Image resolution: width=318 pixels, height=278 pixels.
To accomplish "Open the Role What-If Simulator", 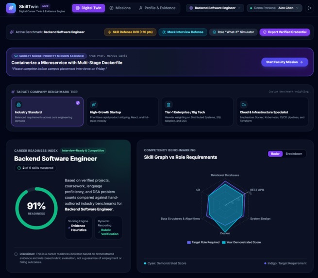I will [233, 32].
